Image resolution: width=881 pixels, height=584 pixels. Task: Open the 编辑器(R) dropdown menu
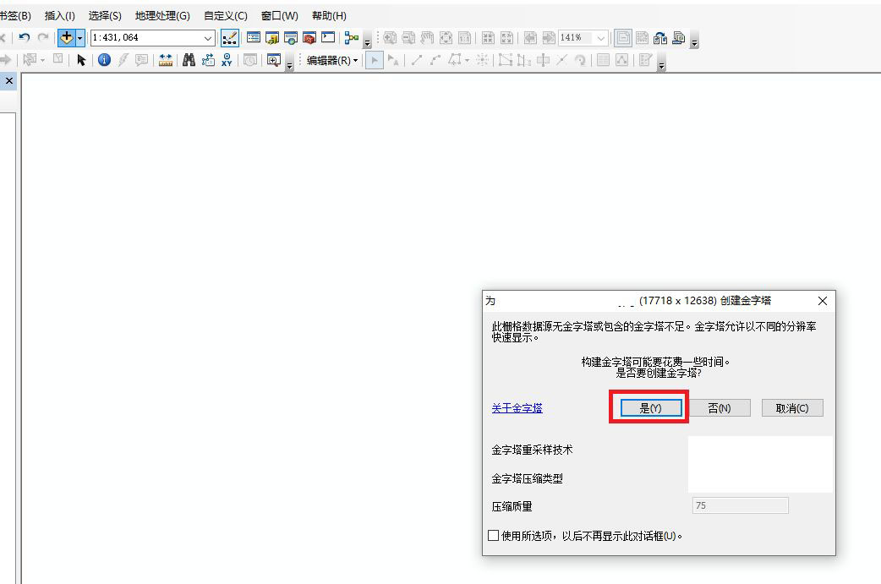pyautogui.click(x=332, y=60)
